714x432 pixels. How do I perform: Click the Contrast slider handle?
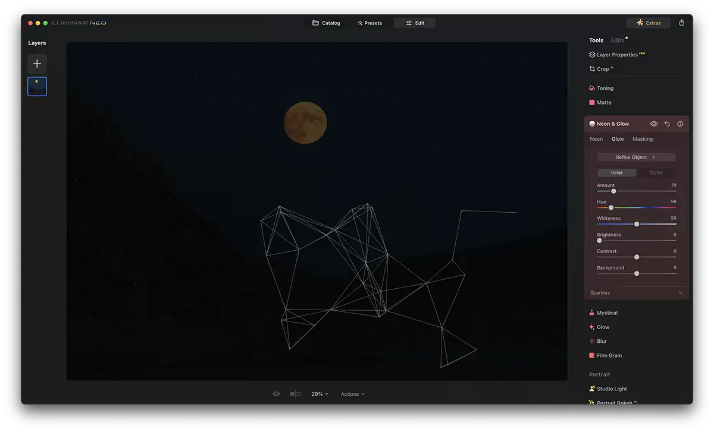coord(637,257)
